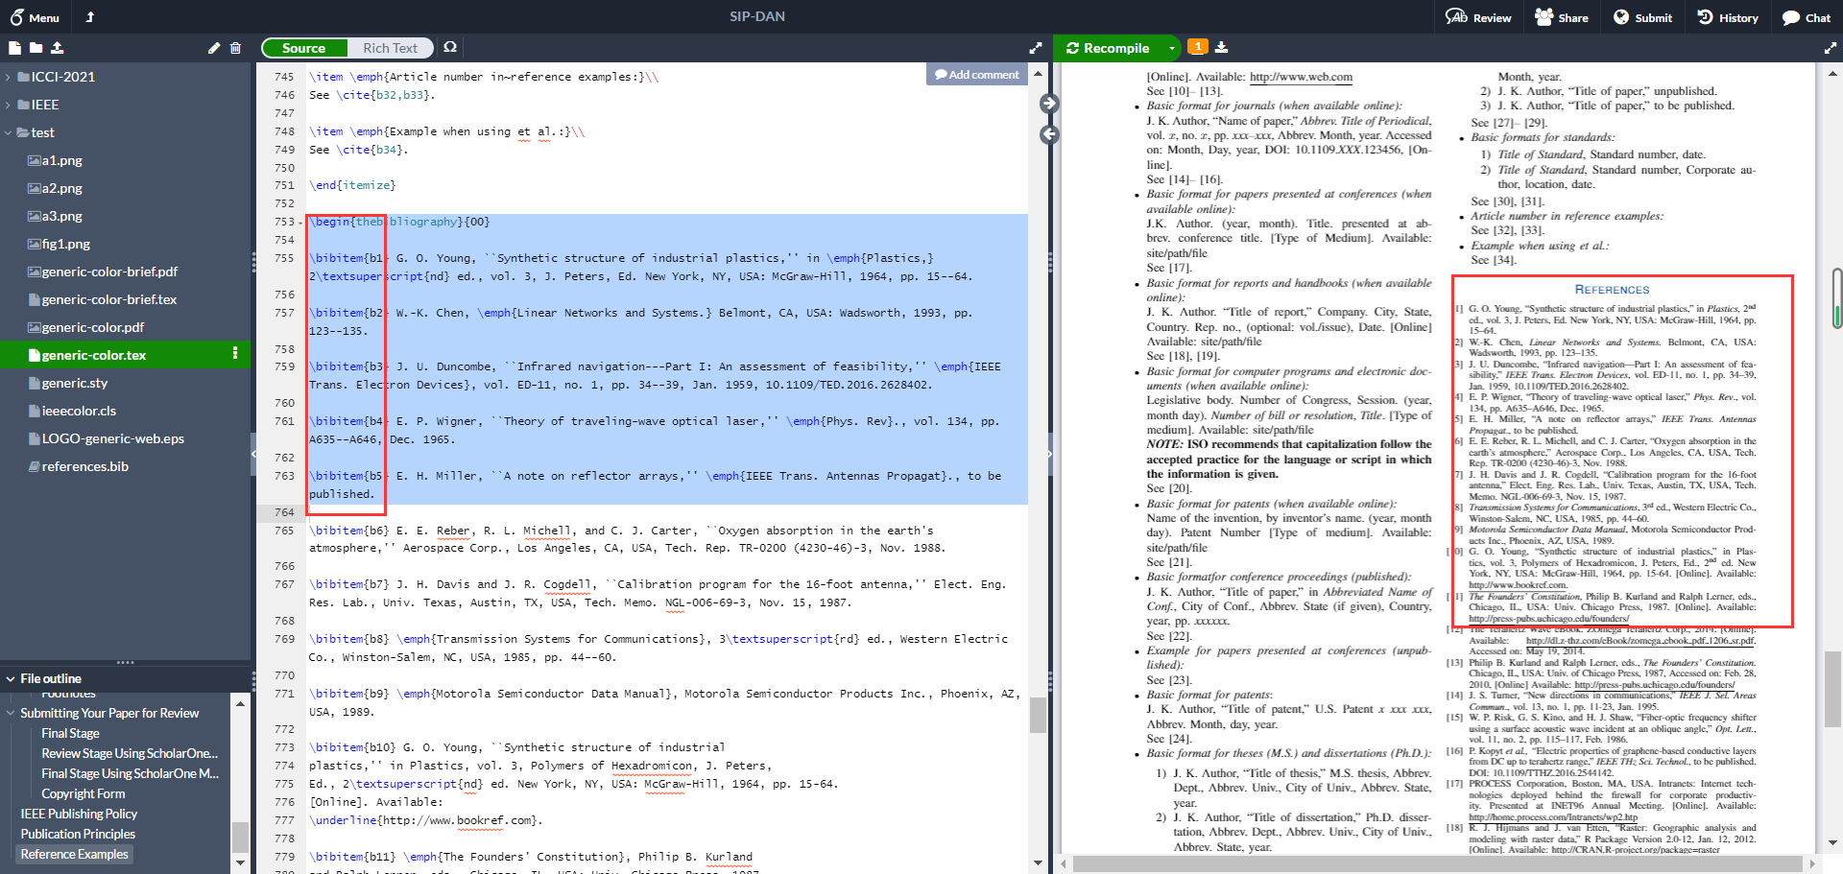Open the project History

pyautogui.click(x=1727, y=16)
